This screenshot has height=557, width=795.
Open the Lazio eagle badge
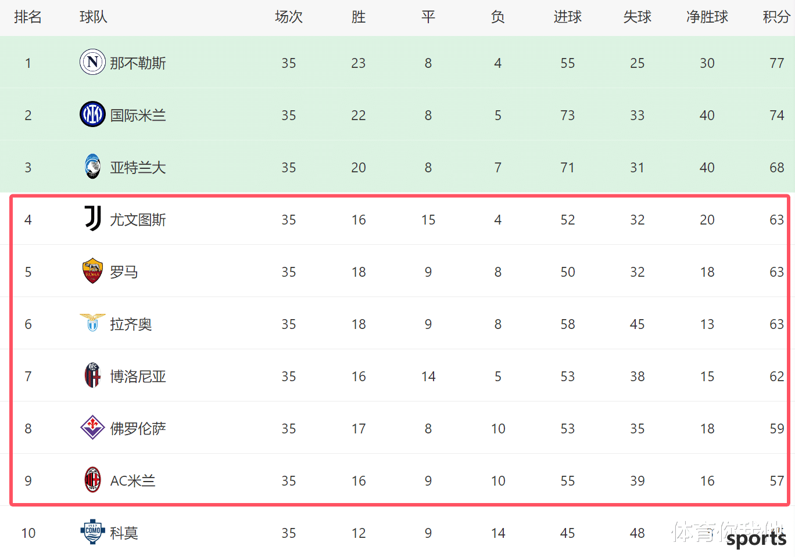coord(92,323)
